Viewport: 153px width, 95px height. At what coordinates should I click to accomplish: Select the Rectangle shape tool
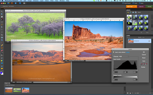(x=2, y=63)
